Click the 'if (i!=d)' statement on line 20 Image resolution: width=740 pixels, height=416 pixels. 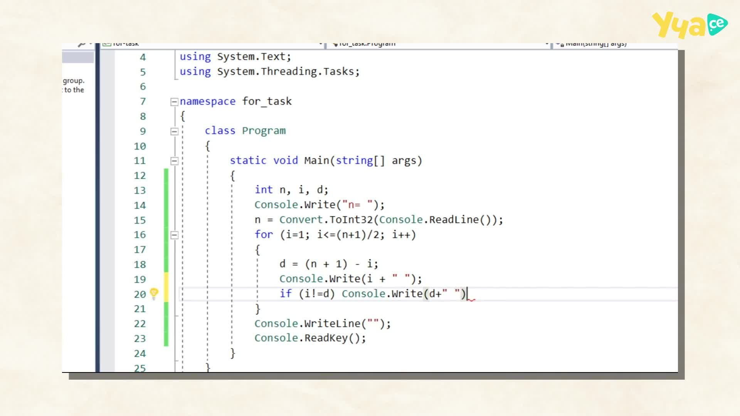point(373,294)
